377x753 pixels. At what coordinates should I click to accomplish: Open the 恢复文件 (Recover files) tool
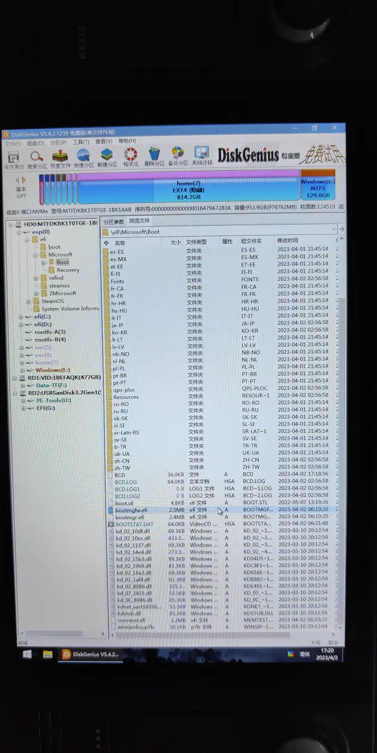click(x=60, y=156)
